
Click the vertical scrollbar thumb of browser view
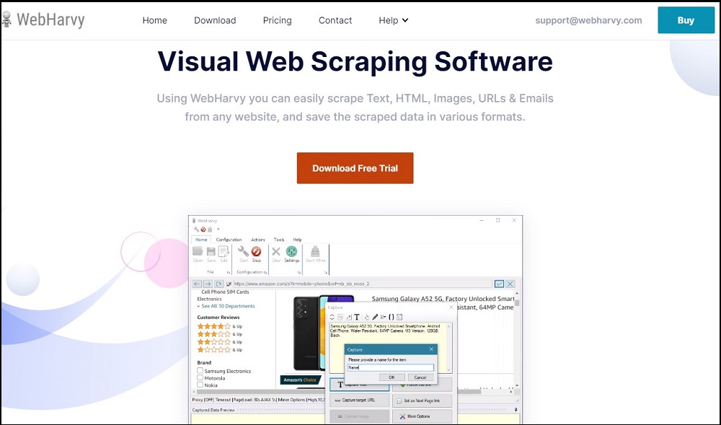pyautogui.click(x=517, y=302)
